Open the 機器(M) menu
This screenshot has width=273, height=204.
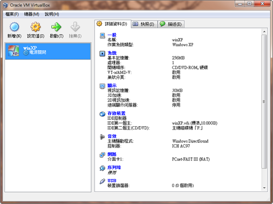pyautogui.click(x=32, y=14)
